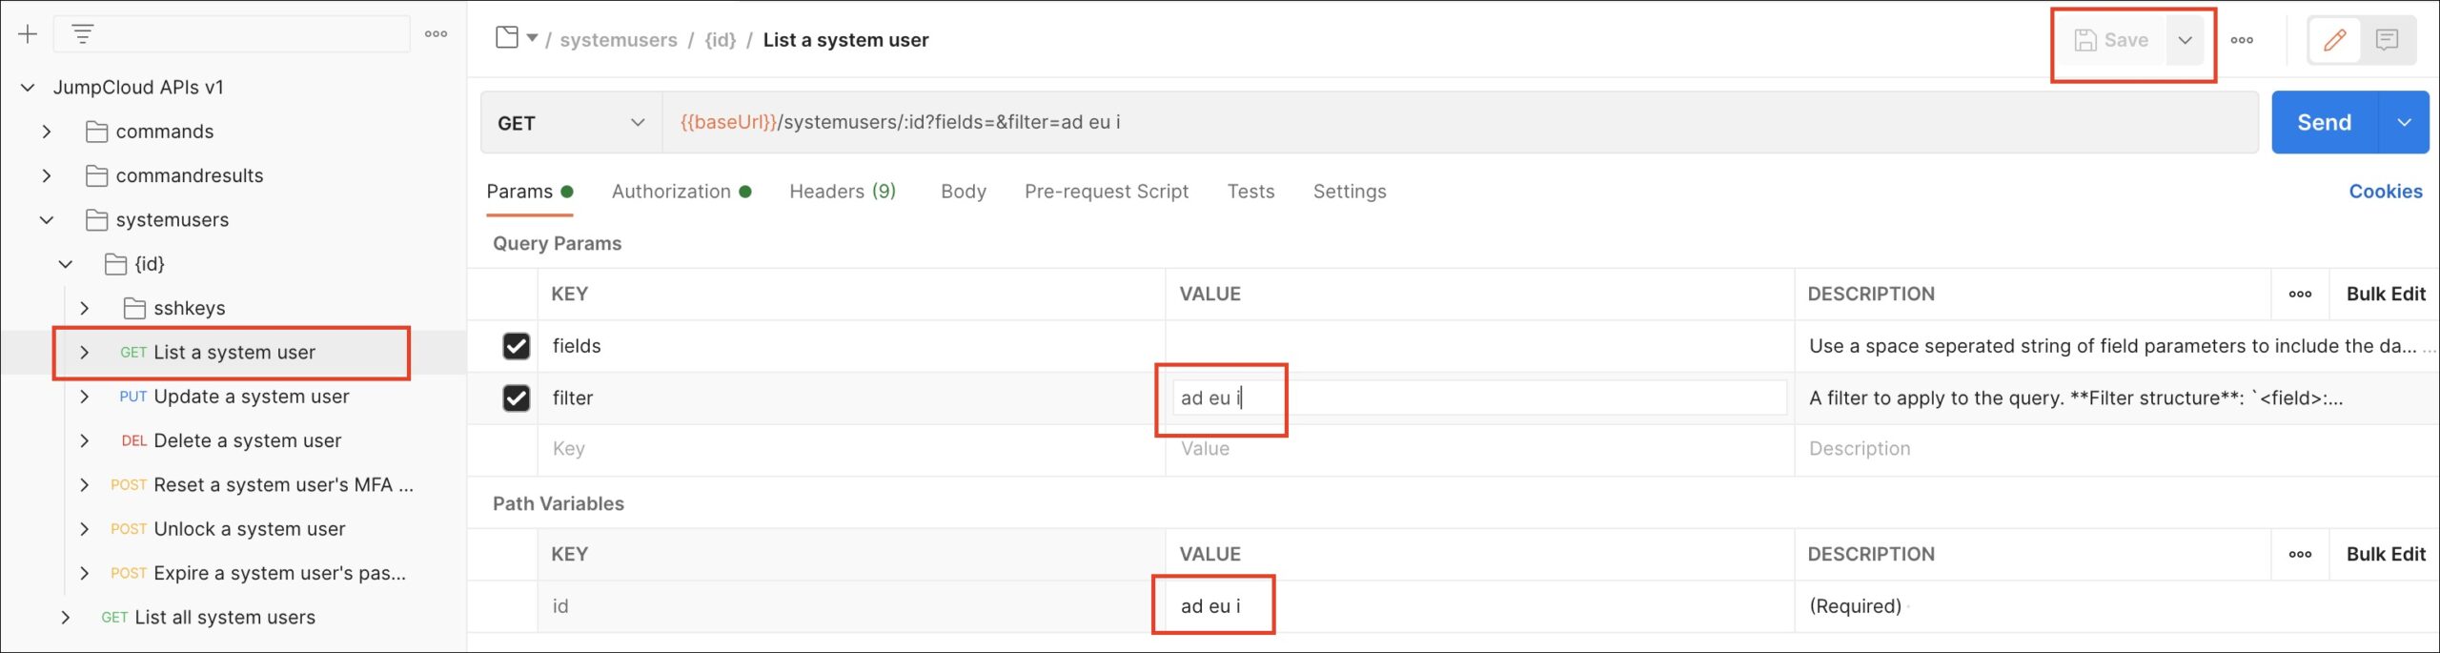The image size is (2440, 653).
Task: Uncheck the fields query parameter
Action: point(517,346)
